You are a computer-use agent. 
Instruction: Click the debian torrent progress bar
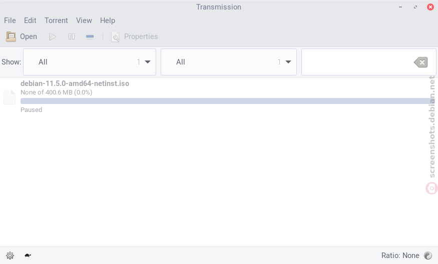tap(228, 101)
